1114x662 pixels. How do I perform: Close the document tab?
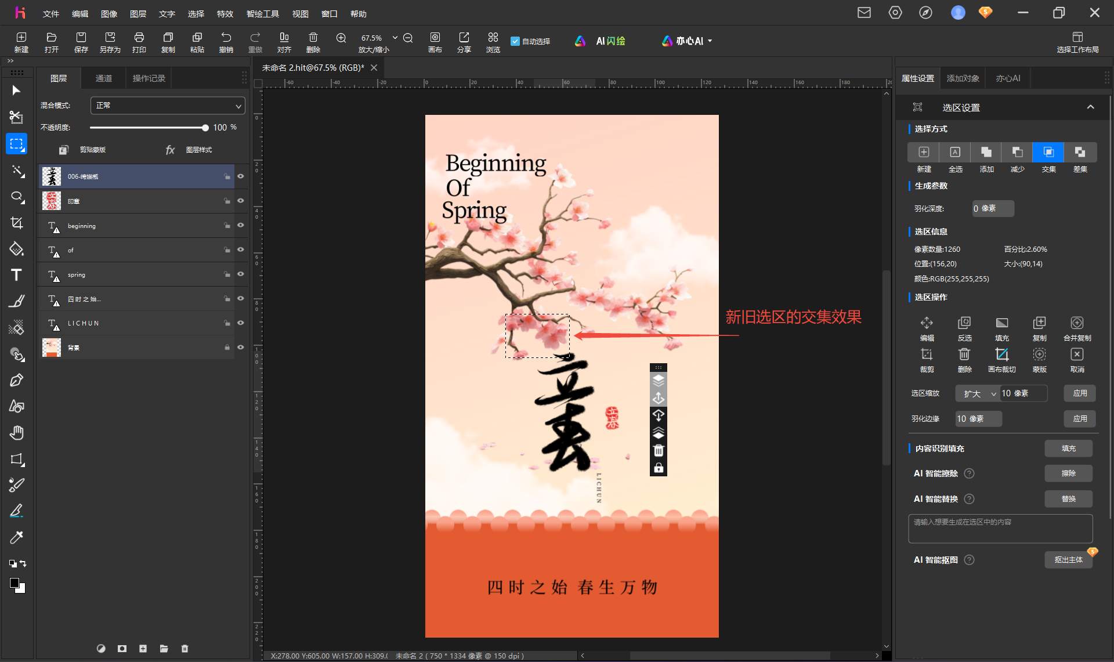point(374,68)
